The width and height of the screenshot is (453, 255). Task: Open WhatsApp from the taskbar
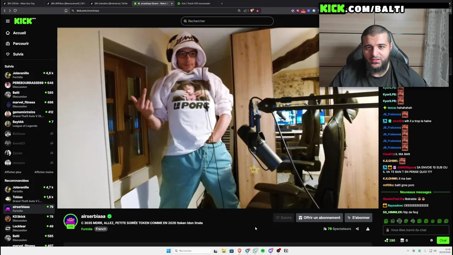click(255, 251)
